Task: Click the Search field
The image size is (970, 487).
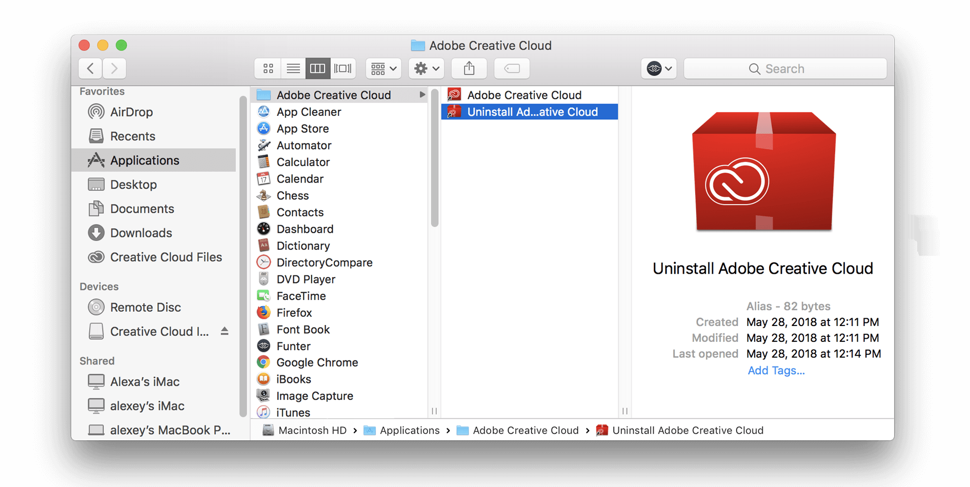Action: pyautogui.click(x=785, y=68)
